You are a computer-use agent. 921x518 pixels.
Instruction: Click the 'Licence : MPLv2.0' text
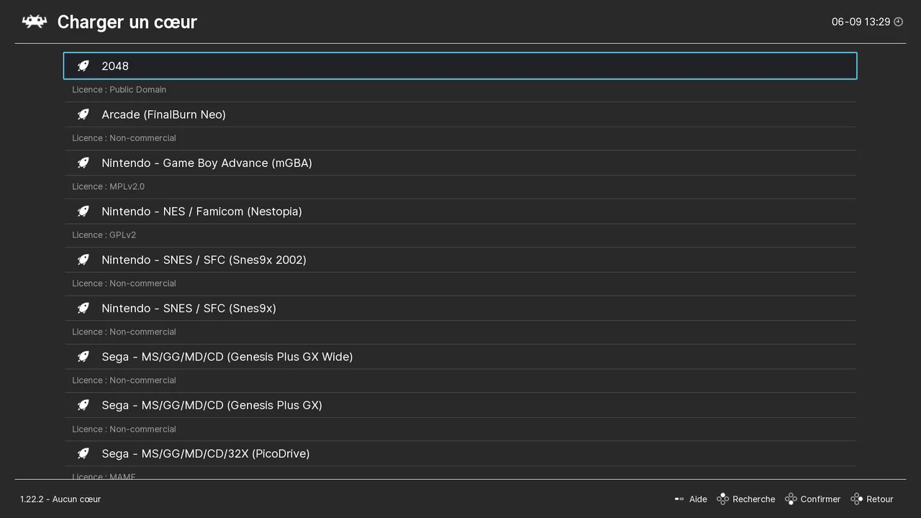[108, 186]
